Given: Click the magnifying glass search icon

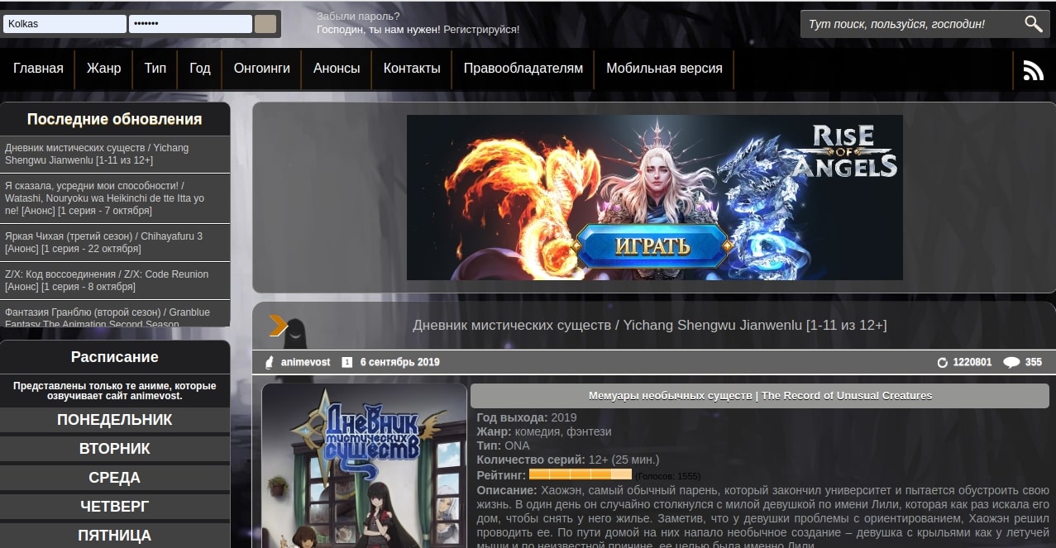Looking at the screenshot, I should [x=1033, y=24].
